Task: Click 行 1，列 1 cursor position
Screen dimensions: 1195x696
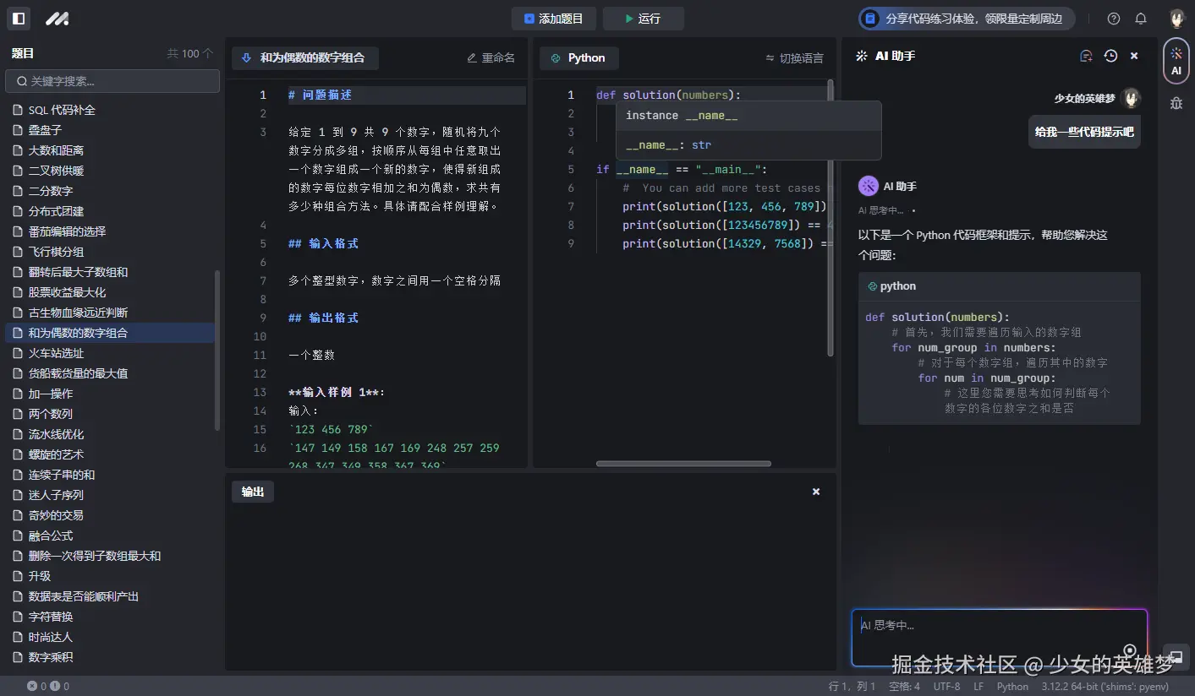Action: pyautogui.click(x=852, y=686)
